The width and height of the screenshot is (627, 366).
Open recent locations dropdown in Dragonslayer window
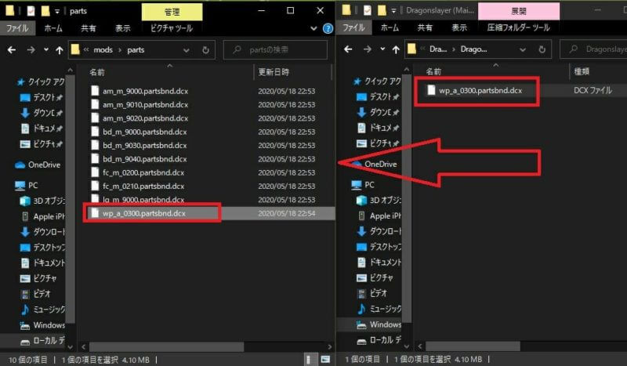click(x=382, y=49)
